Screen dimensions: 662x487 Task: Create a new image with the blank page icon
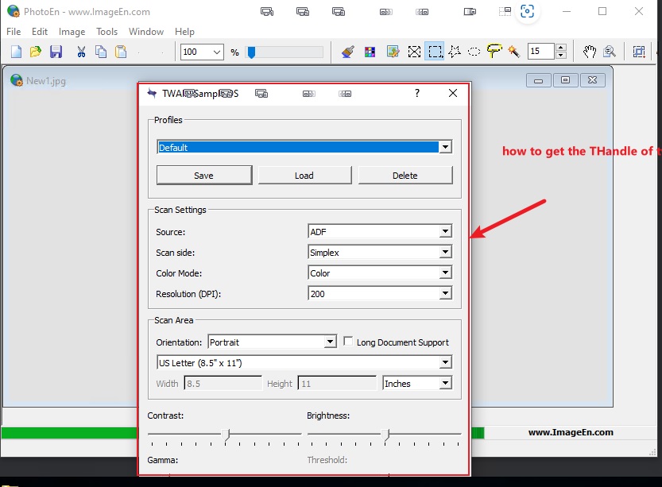pyautogui.click(x=16, y=52)
